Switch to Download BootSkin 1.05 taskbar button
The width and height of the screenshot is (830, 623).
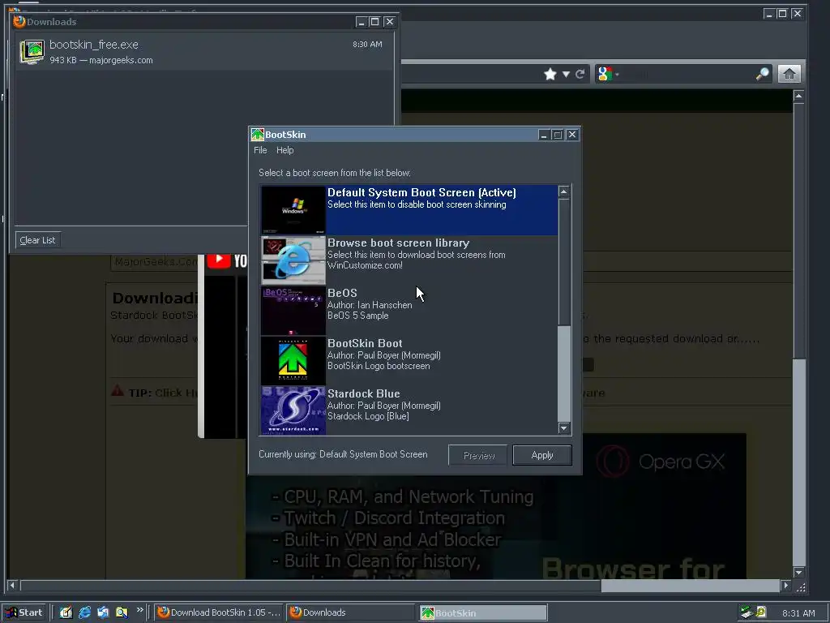(219, 612)
